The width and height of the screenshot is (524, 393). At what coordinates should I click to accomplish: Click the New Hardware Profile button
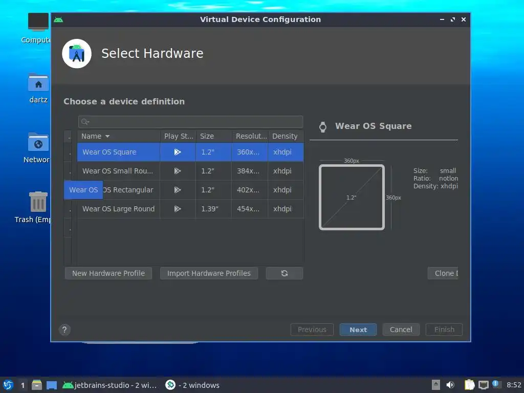coord(108,273)
